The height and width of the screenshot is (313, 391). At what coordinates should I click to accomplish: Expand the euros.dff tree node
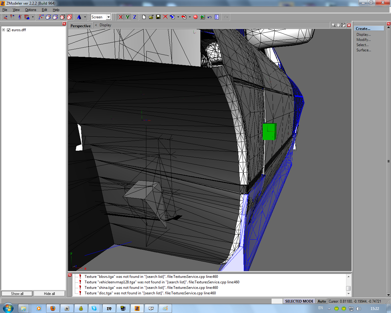point(3,30)
